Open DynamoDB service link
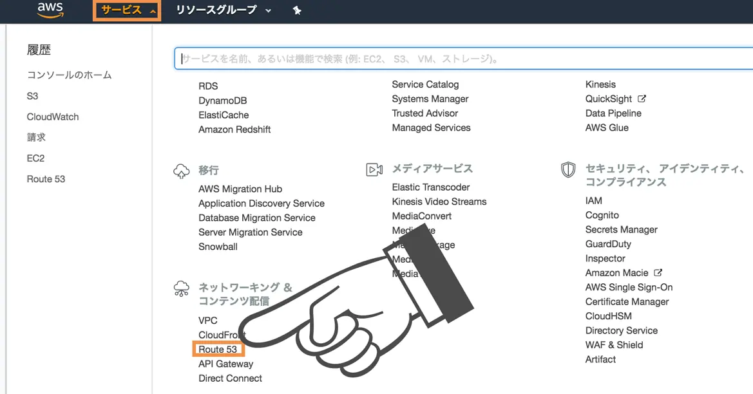The height and width of the screenshot is (394, 753). pos(223,100)
